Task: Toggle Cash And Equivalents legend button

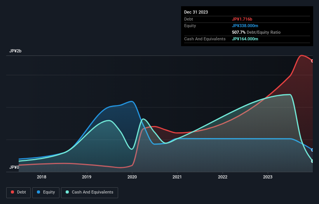Action: [x=89, y=192]
